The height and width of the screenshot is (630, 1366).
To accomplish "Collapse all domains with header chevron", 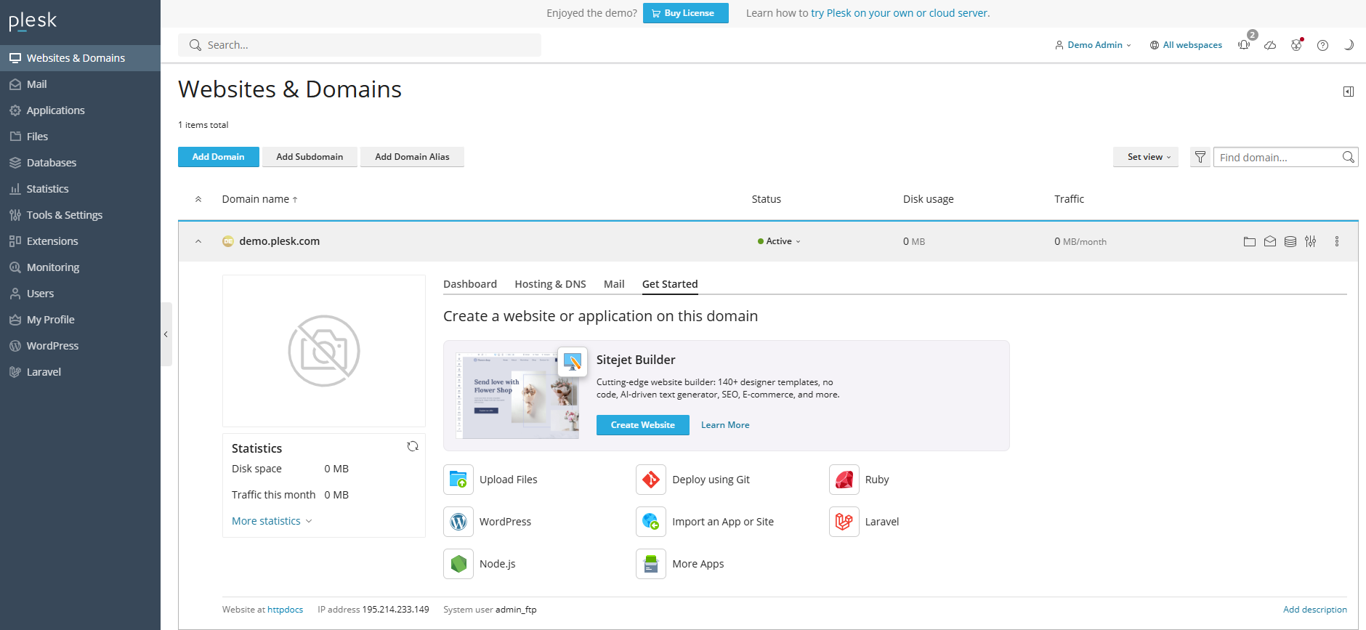I will coord(198,199).
